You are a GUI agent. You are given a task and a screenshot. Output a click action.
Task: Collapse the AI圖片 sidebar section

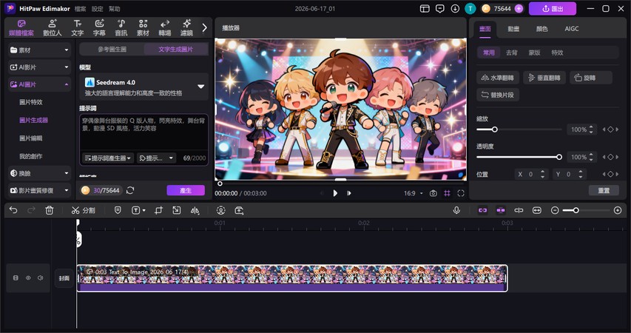(39, 84)
